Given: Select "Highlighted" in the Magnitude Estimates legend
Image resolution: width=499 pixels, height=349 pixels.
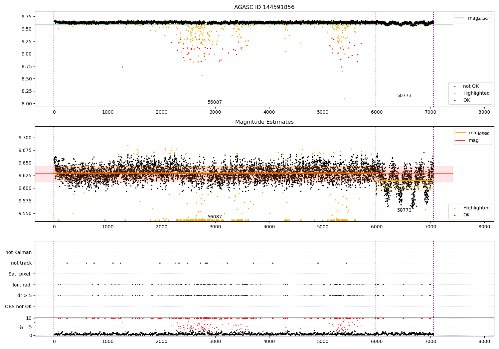Looking at the screenshot, I should coord(476,208).
